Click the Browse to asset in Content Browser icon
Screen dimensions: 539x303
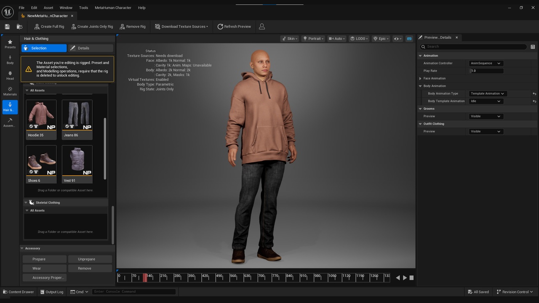19,27
